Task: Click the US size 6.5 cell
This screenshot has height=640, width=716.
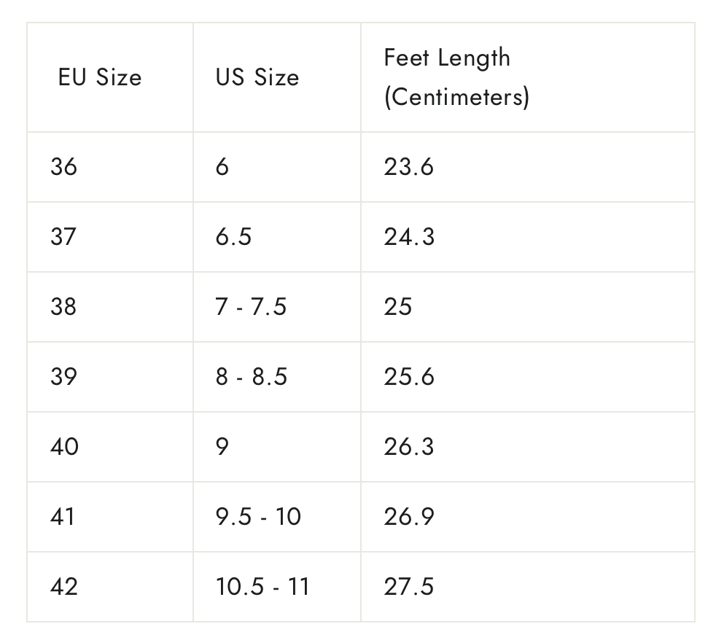Action: tap(233, 237)
